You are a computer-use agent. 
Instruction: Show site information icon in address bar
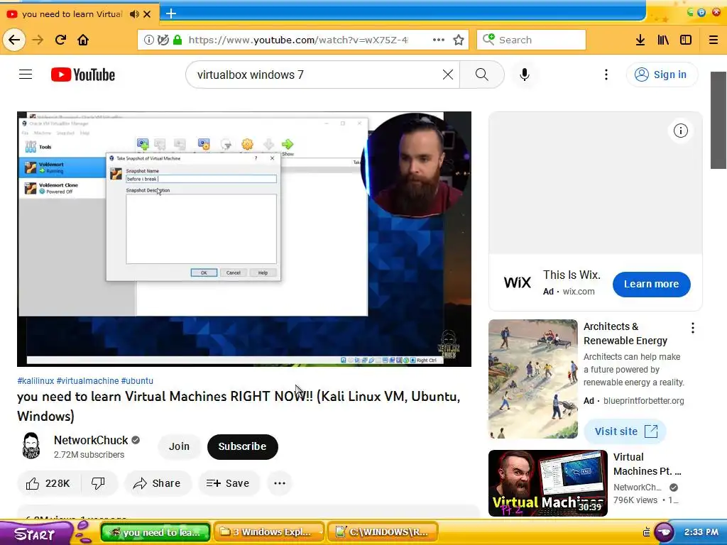[148, 40]
